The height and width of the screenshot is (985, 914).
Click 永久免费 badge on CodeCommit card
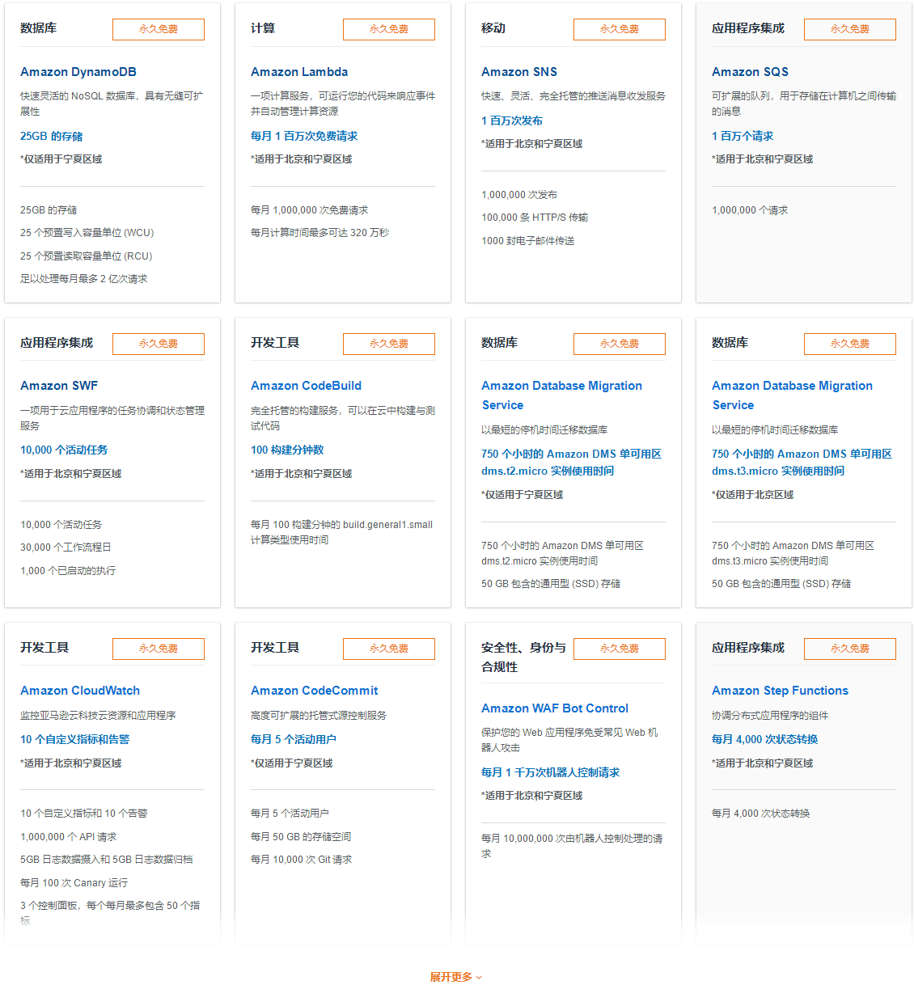coord(389,649)
